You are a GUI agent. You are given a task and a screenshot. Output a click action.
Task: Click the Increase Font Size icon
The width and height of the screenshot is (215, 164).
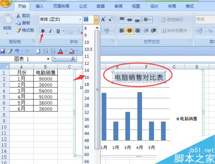(x=103, y=19)
